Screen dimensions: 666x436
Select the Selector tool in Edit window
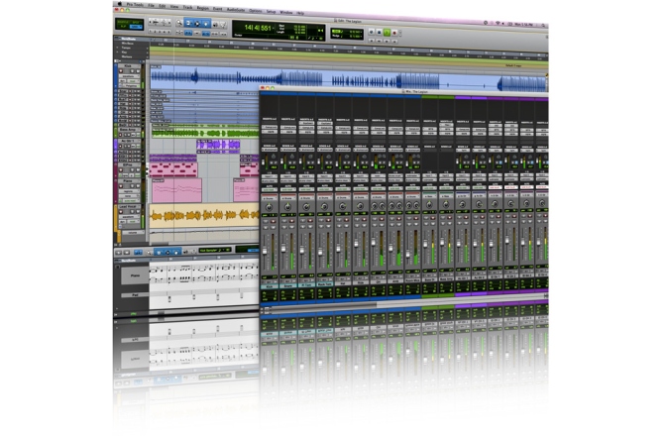pos(197,24)
